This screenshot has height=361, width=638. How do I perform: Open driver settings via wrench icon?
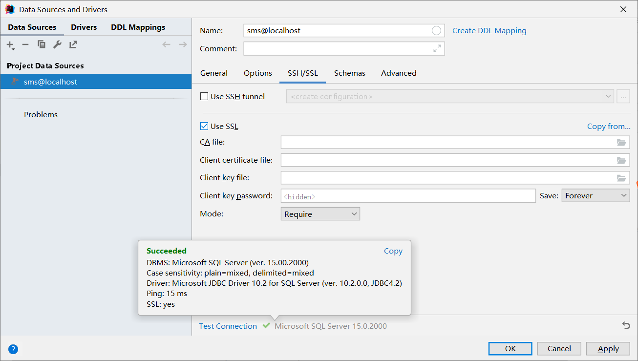[x=57, y=44]
